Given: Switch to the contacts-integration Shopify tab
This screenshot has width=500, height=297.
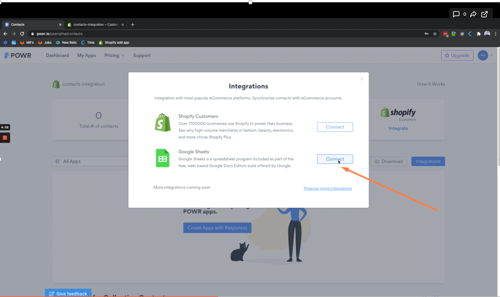Looking at the screenshot, I should point(95,25).
